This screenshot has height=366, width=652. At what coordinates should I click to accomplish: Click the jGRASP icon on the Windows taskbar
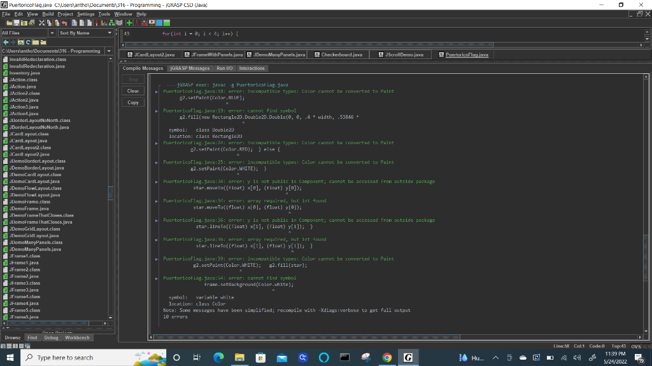408,358
